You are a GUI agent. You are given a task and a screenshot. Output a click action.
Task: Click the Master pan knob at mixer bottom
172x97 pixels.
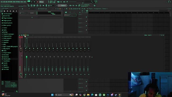pos(21,75)
